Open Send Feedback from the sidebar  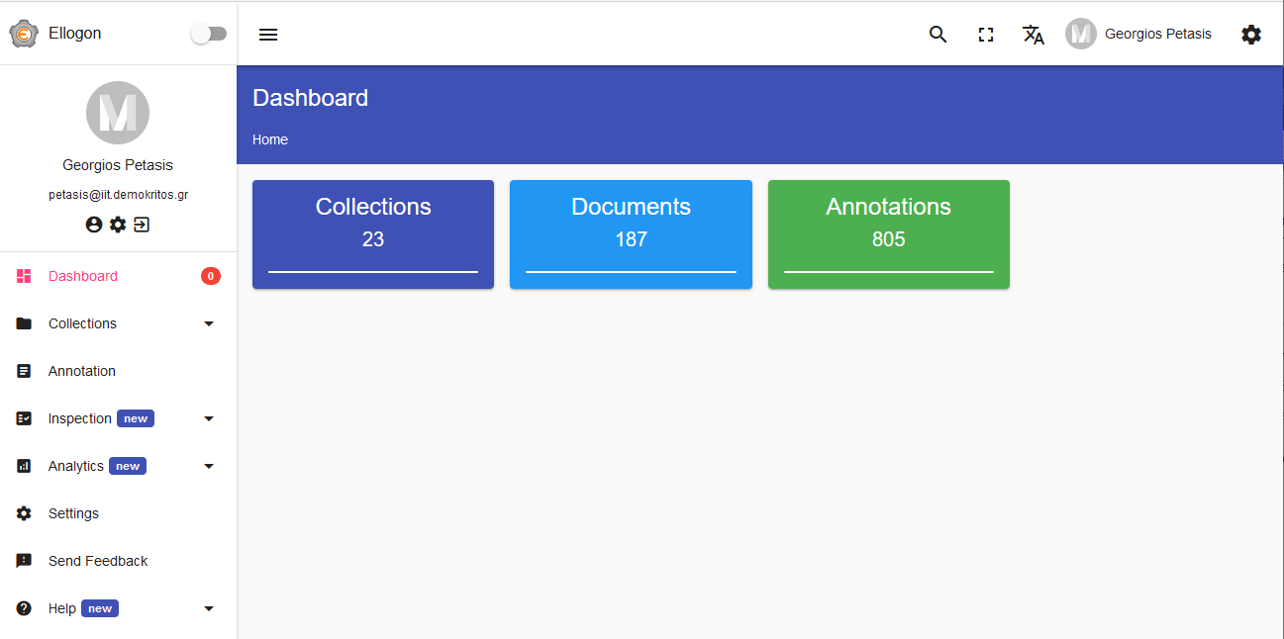97,561
